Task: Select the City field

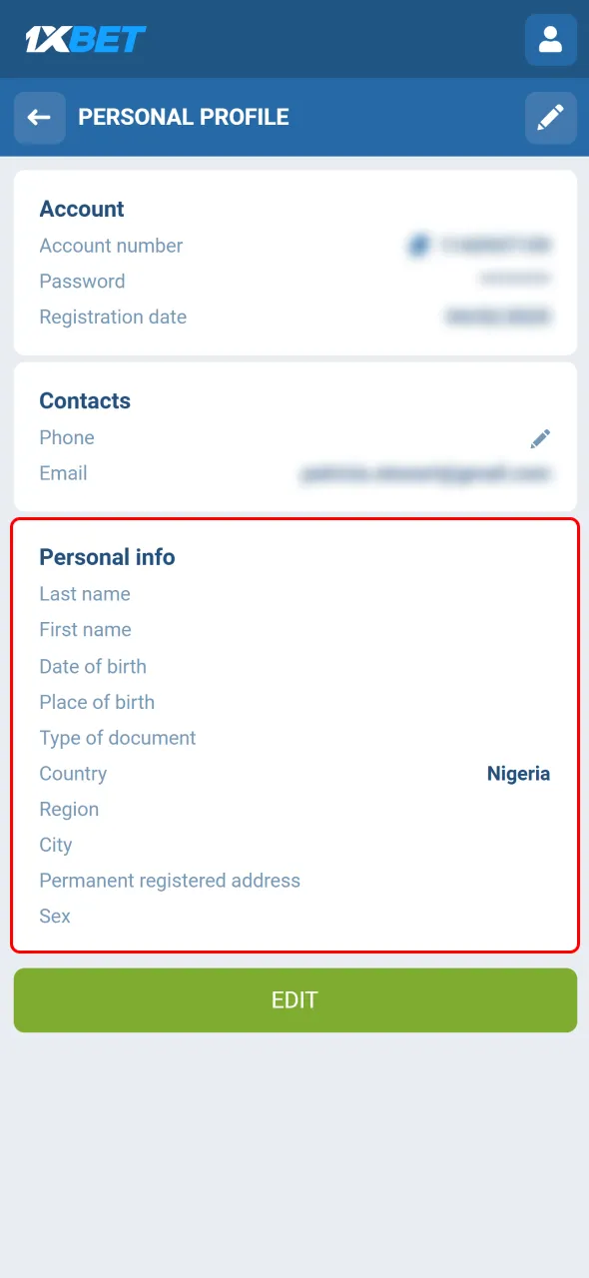Action: (x=55, y=845)
